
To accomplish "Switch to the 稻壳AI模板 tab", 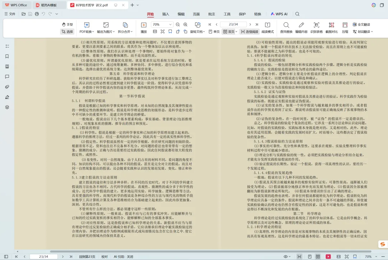I will [x=49, y=5].
